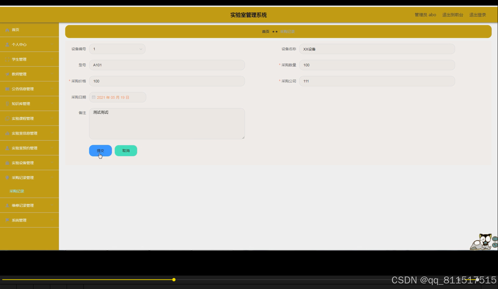The image size is (498, 289).
Task: Open the 实验室预约管理 menu
Action: tap(30, 148)
